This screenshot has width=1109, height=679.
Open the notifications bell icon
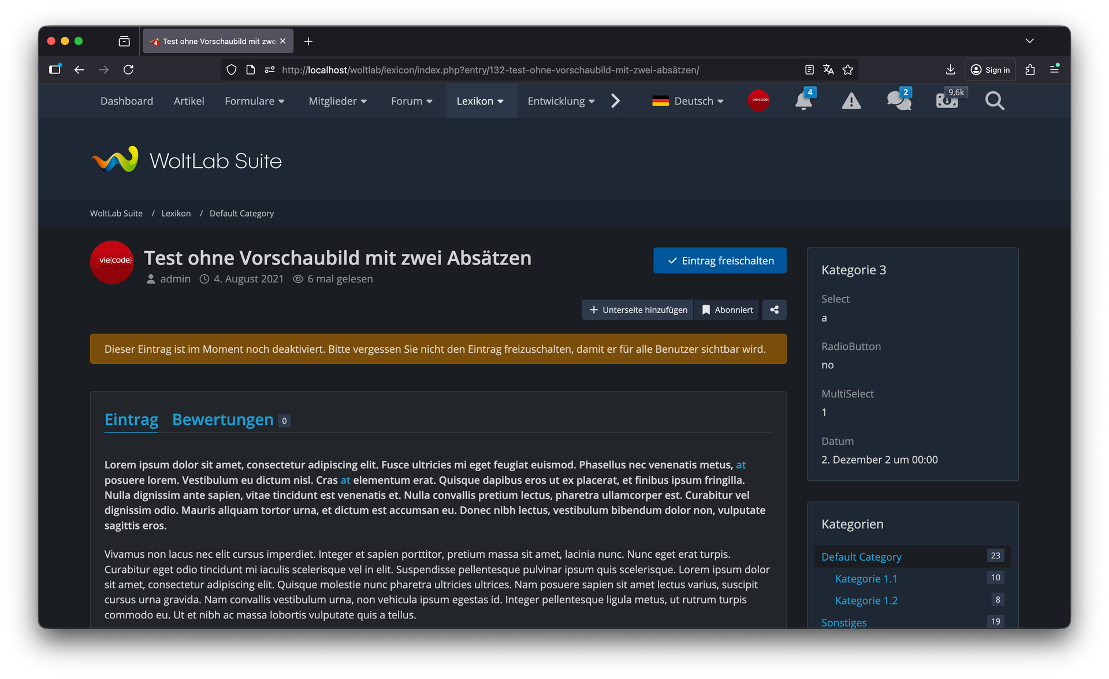pos(803,101)
